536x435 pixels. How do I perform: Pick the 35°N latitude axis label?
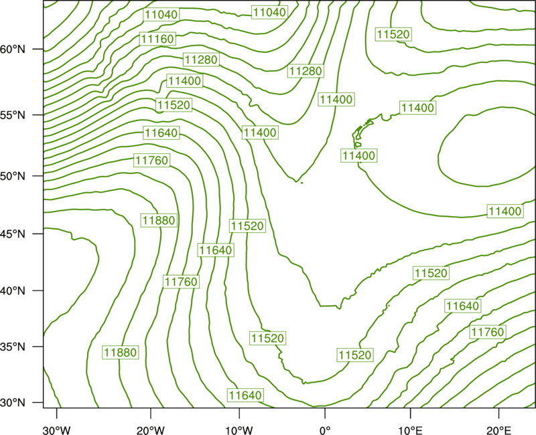(13, 347)
